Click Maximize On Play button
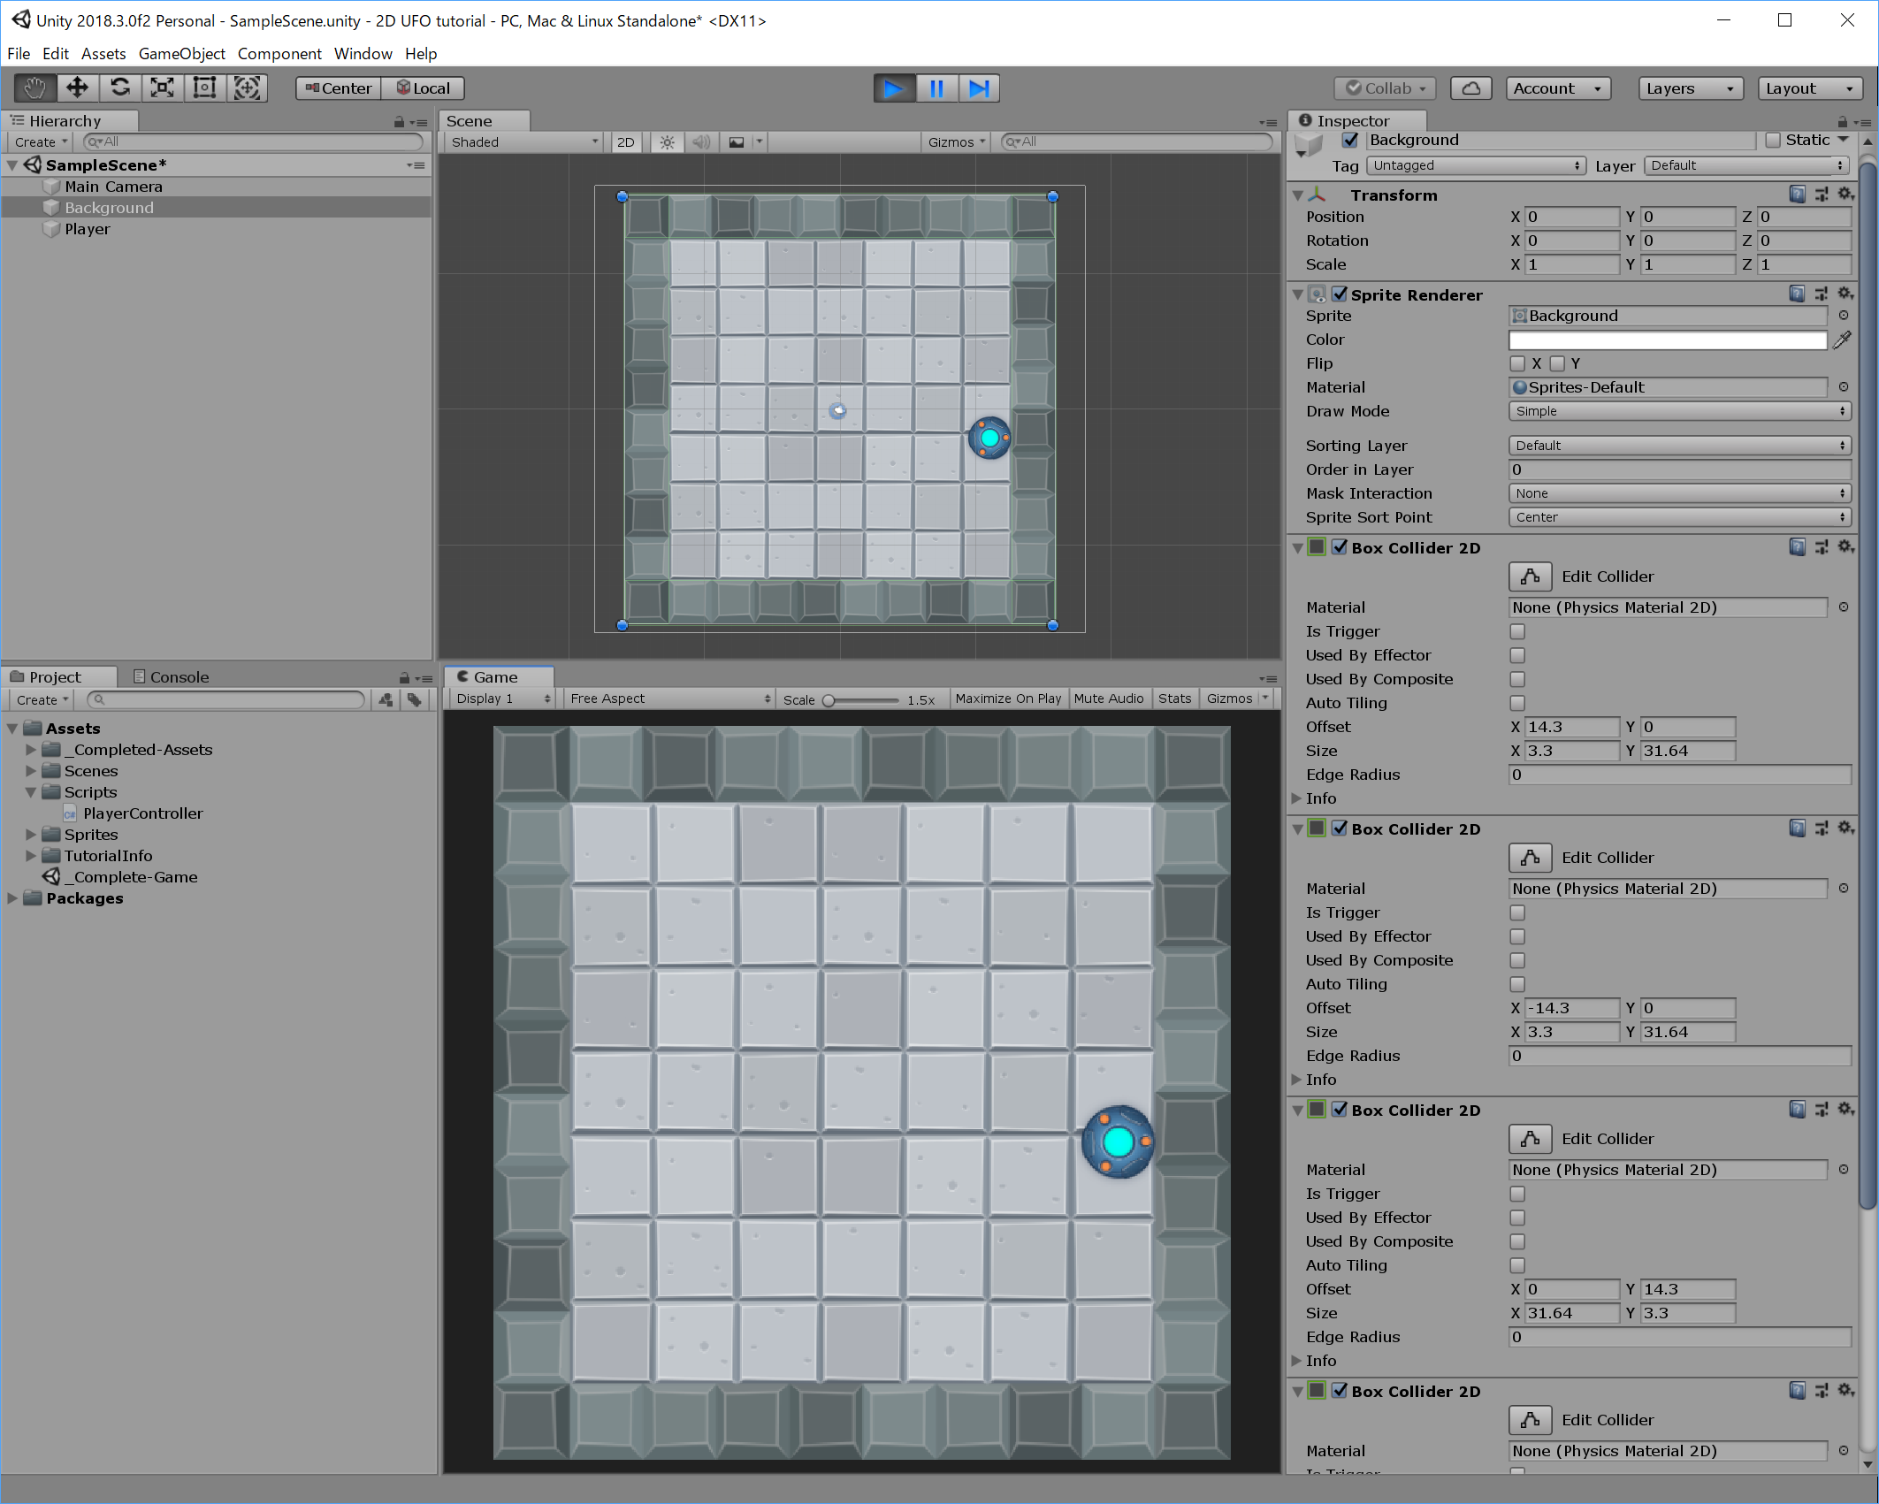The image size is (1879, 1504). pos(1007,699)
